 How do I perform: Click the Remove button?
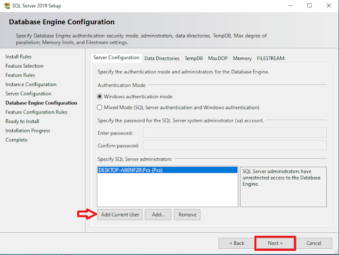[x=187, y=215]
